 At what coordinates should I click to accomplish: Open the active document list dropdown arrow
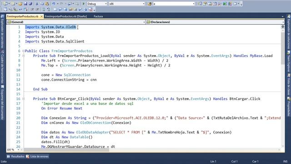(282, 16)
